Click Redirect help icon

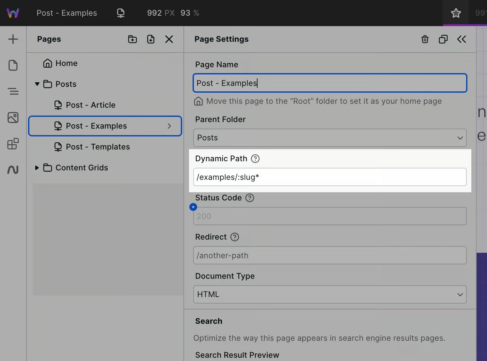pos(235,237)
